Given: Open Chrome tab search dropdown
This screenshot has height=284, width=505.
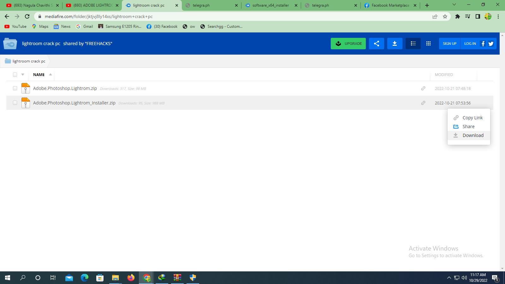Looking at the screenshot, I should (454, 5).
